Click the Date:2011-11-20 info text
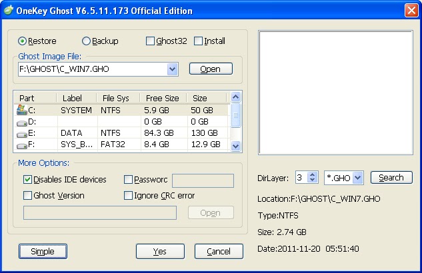 coord(308,249)
